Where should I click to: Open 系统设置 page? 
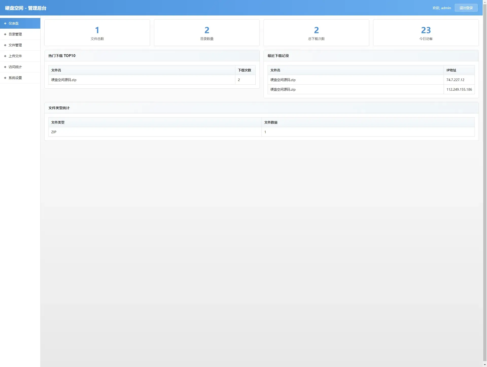15,78
